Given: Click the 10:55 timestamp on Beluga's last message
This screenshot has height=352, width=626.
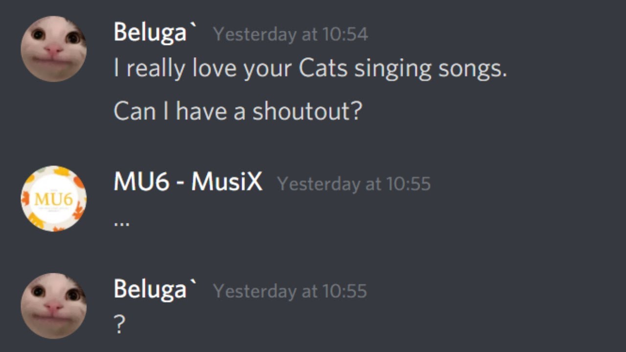Looking at the screenshot, I should [290, 291].
